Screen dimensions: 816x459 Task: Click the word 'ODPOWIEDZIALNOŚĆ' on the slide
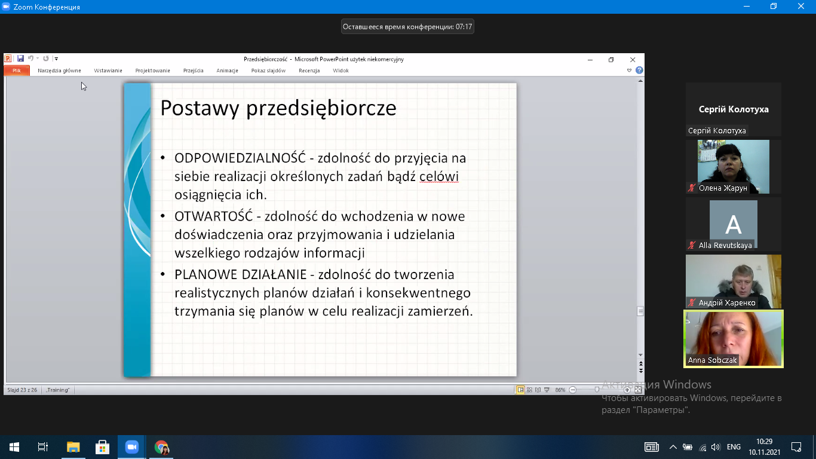240,158
